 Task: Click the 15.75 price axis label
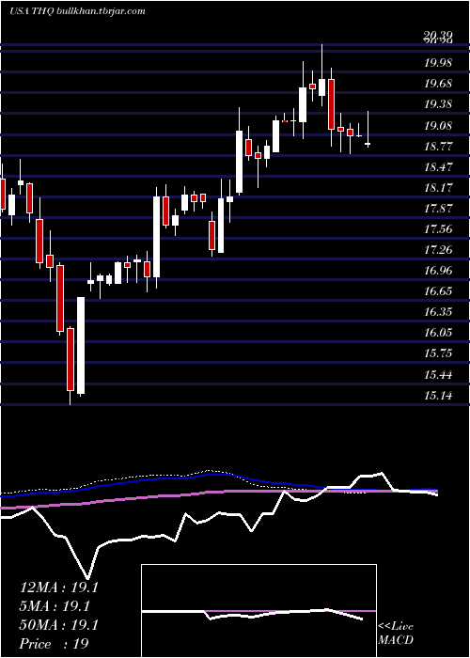[x=438, y=353]
